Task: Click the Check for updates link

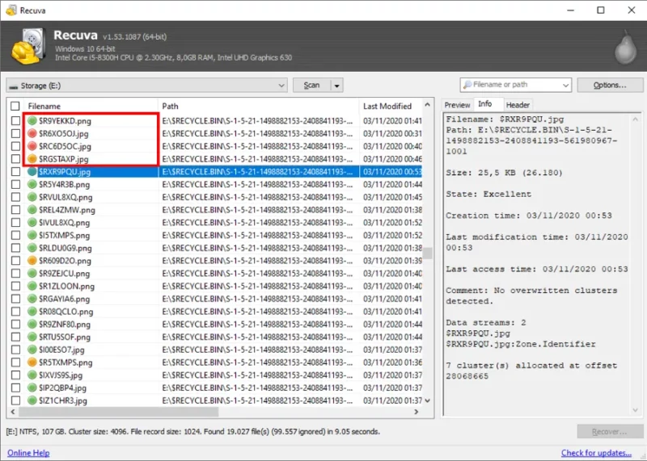Action: (x=596, y=453)
